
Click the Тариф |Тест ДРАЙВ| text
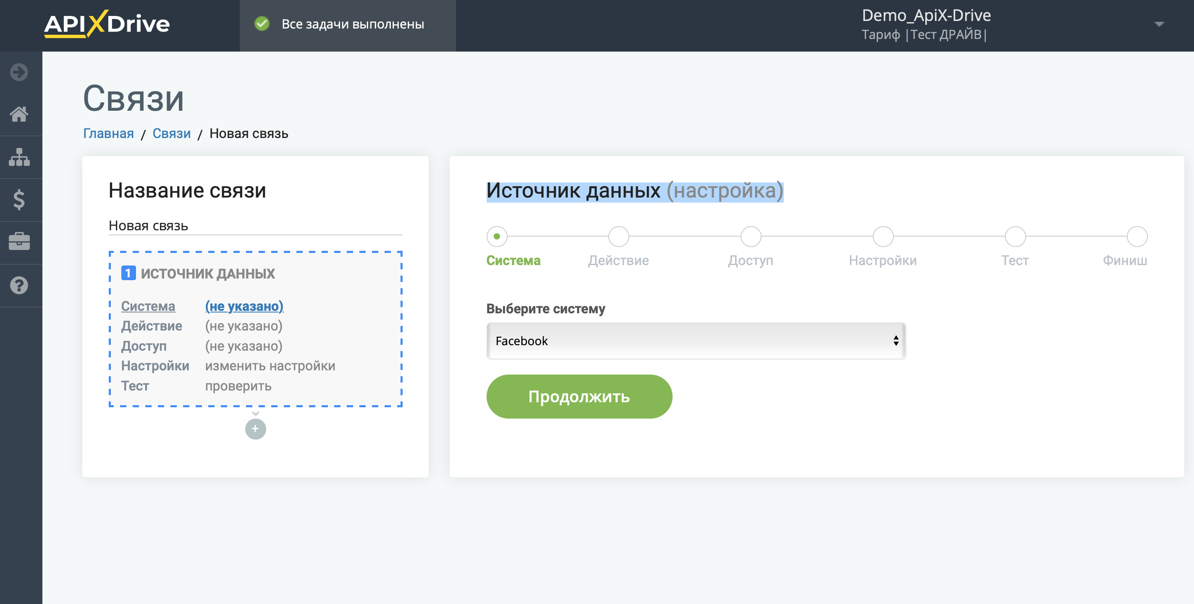click(x=924, y=34)
